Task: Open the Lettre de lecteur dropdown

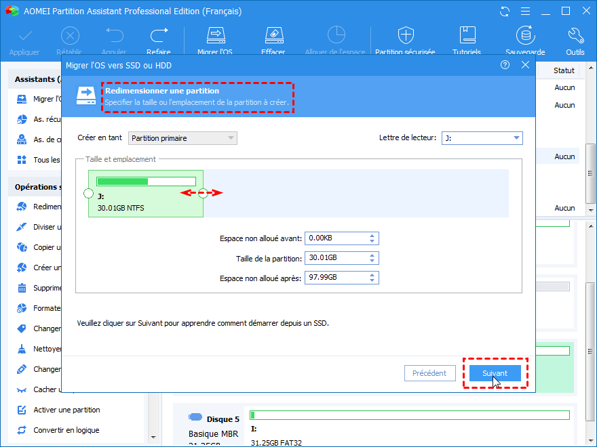Action: point(482,138)
